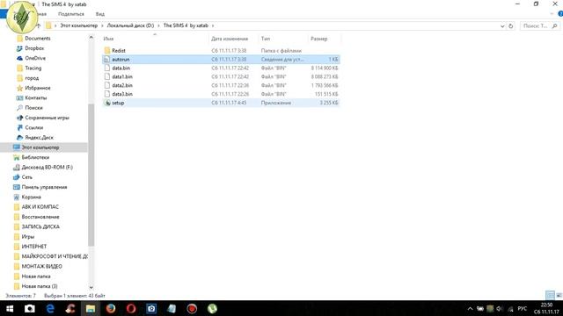Sort by the Тип column header
The height and width of the screenshot is (316, 563).
266,39
